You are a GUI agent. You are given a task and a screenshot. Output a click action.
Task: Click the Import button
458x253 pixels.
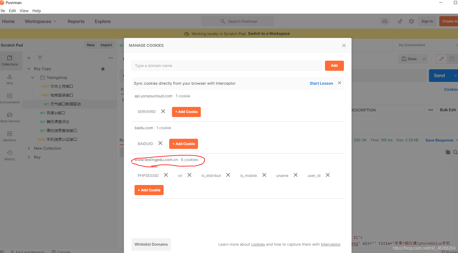pyautogui.click(x=106, y=45)
